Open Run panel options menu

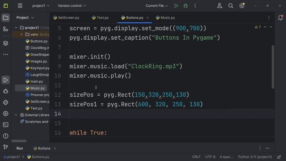[x=260, y=148]
